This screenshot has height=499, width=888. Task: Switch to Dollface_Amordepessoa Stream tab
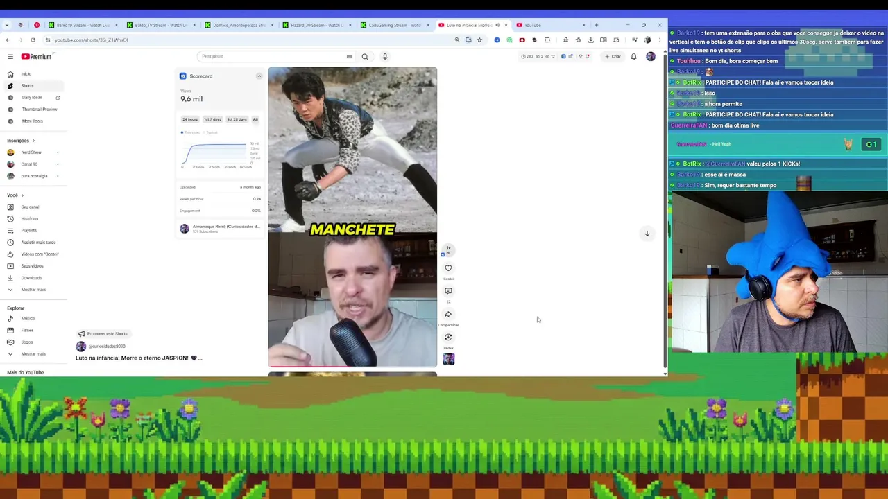(238, 25)
